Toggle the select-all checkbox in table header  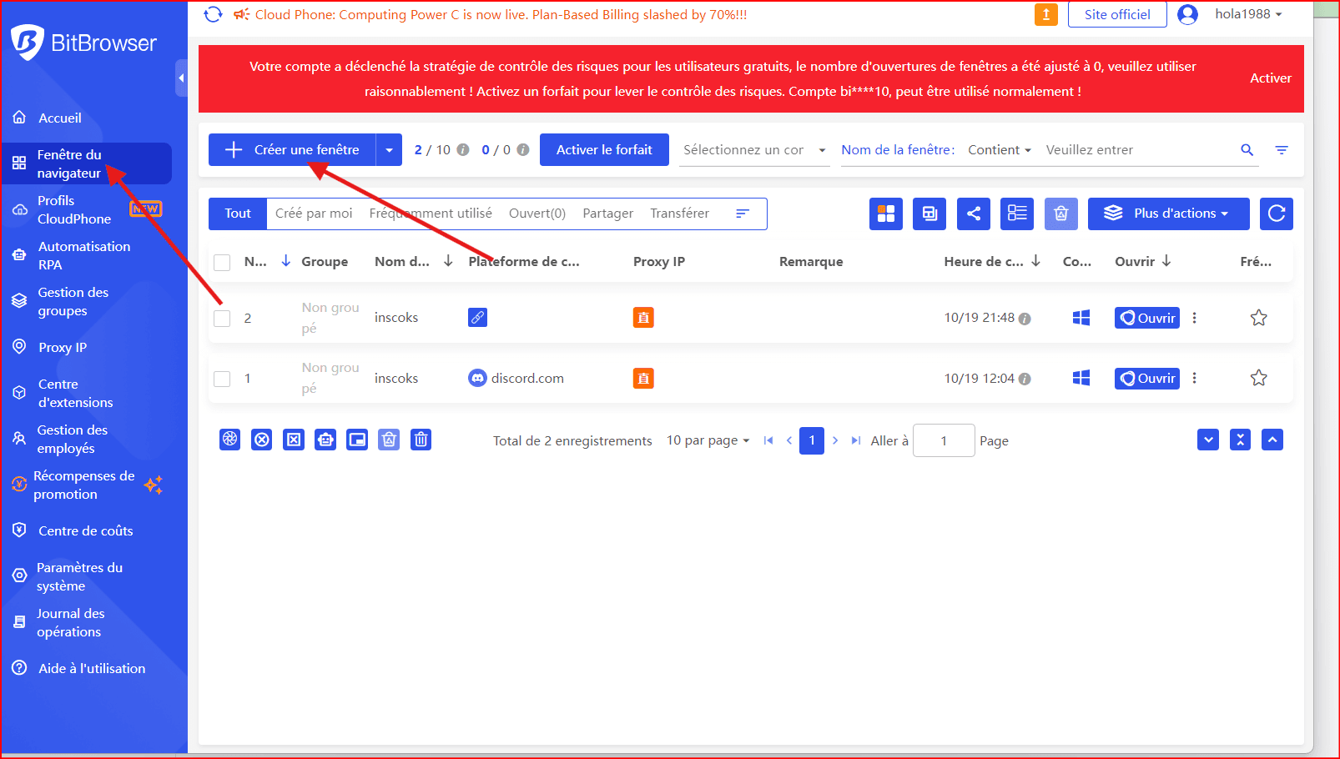pyautogui.click(x=222, y=262)
